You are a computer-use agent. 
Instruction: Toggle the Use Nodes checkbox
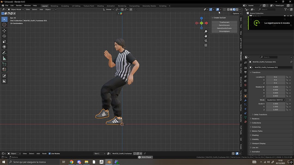(50, 154)
